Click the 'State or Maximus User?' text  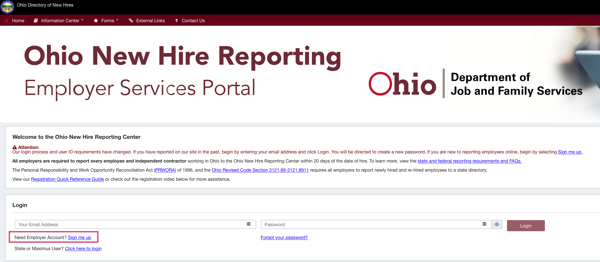pos(39,249)
